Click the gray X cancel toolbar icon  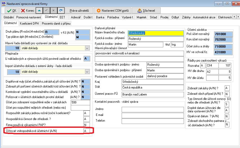(x=53, y=11)
